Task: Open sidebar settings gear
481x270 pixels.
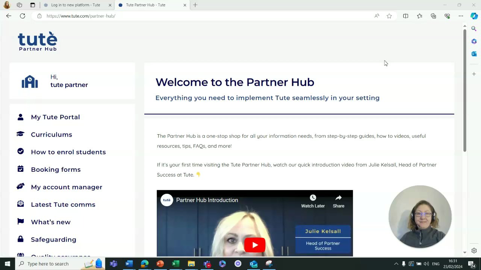Action: (x=474, y=250)
